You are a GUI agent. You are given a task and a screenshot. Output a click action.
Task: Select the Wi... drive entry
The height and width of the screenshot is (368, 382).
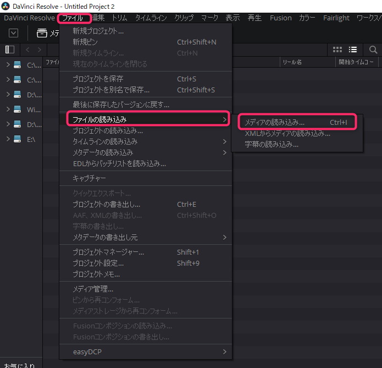click(27, 109)
